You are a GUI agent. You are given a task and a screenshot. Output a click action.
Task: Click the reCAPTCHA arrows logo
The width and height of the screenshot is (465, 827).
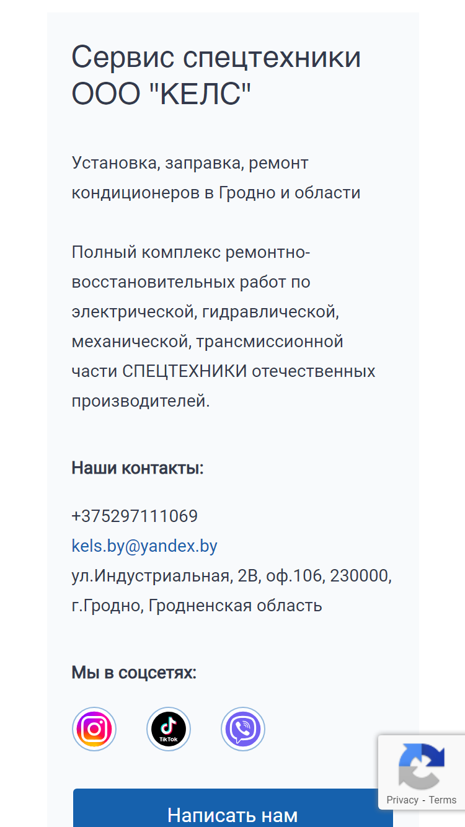click(422, 766)
